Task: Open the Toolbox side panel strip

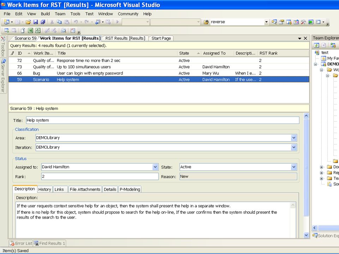Action: (3, 47)
